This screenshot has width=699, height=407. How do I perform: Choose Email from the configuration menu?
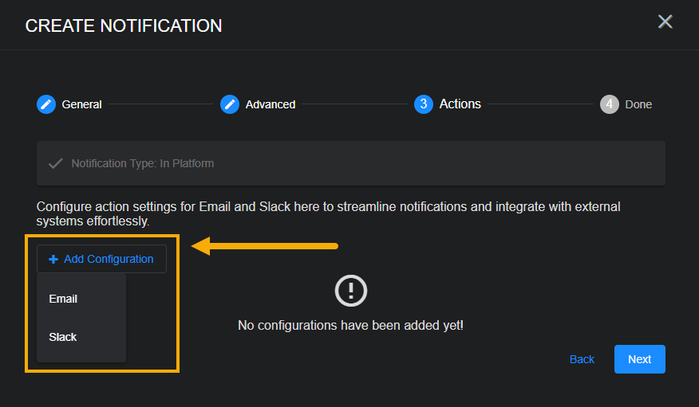(63, 299)
